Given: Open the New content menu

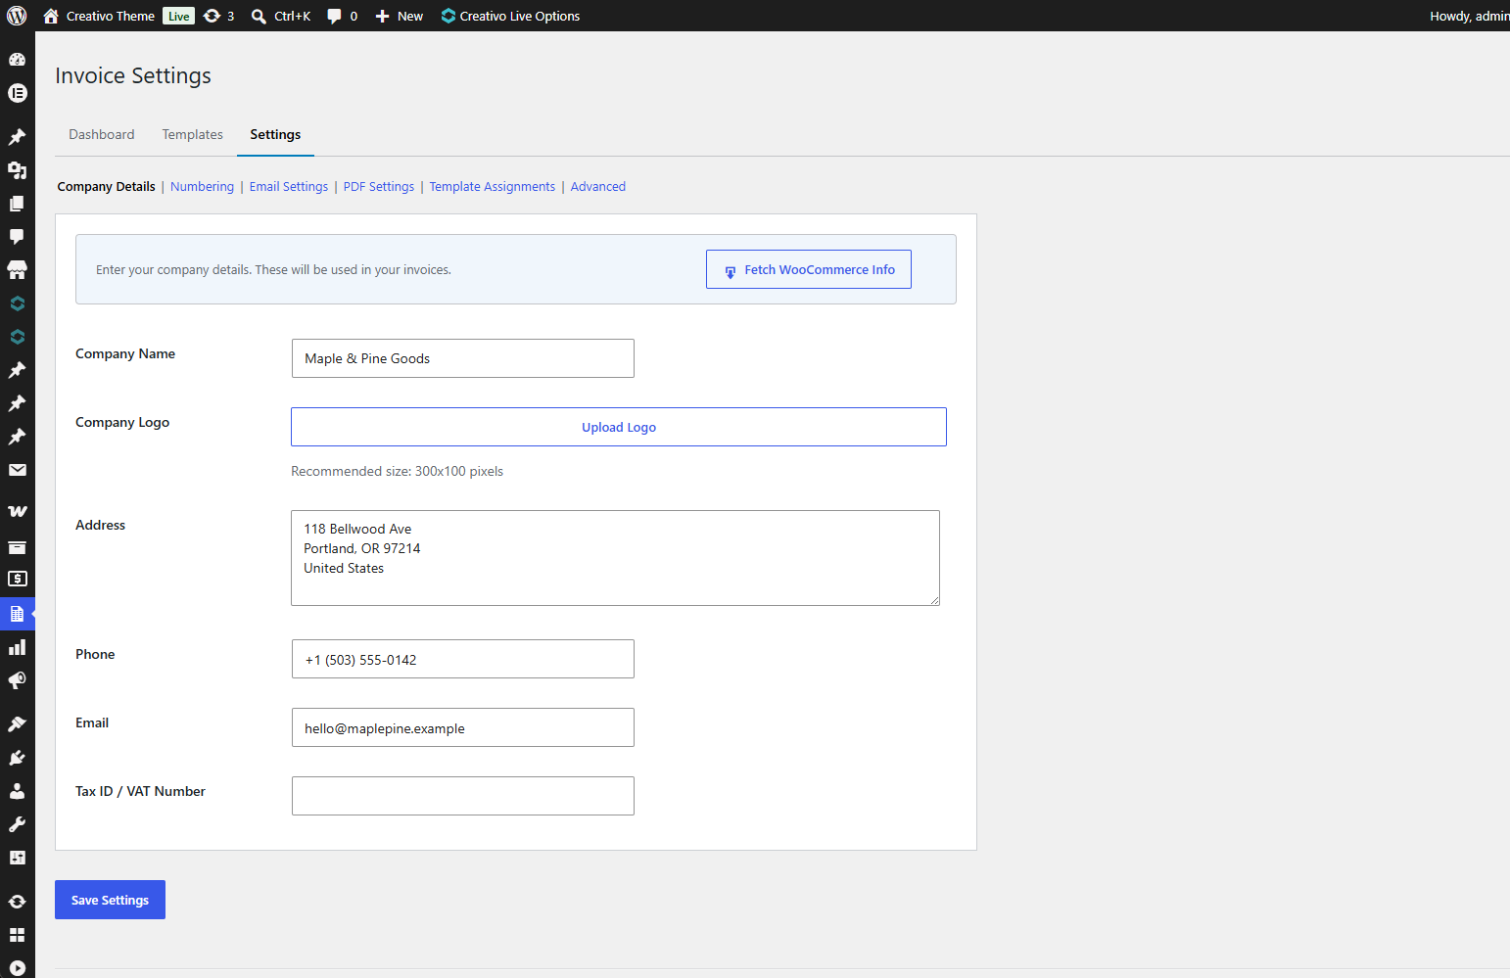Looking at the screenshot, I should (x=400, y=16).
